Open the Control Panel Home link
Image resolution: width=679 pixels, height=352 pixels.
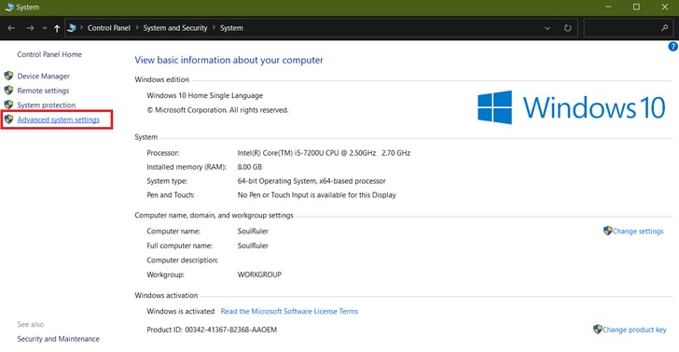click(x=49, y=54)
